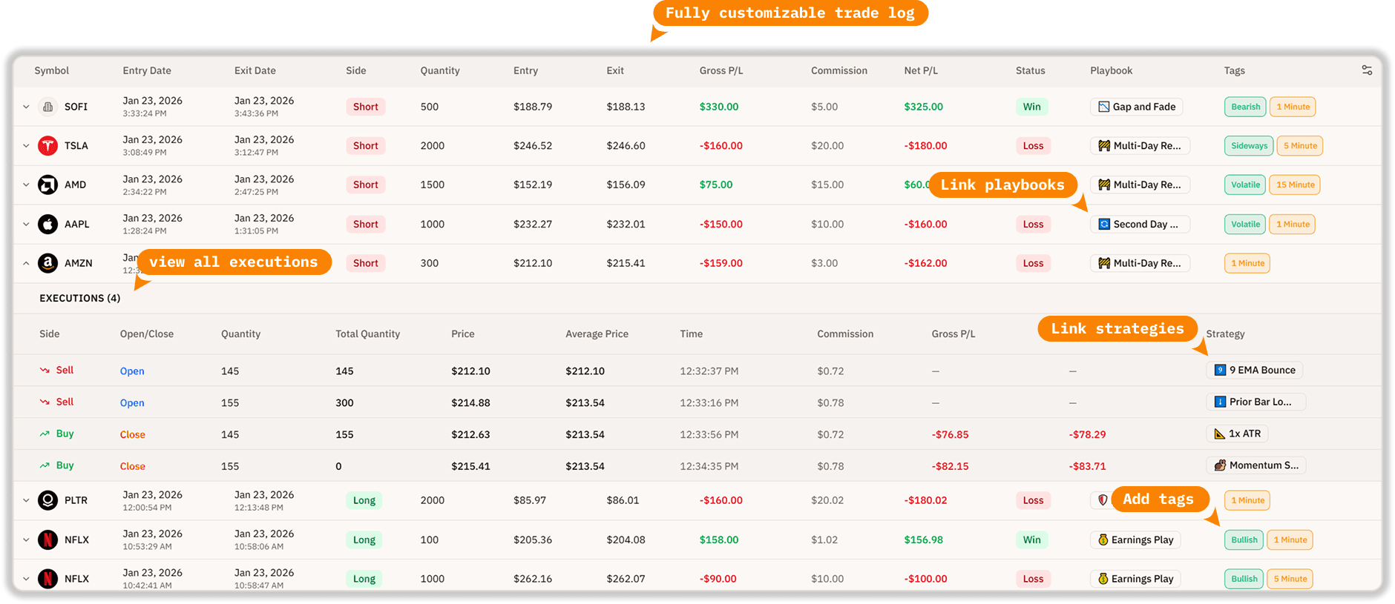Viewport: 1395px width, 604px height.
Task: Sort by Gross P/L column header
Action: pyautogui.click(x=721, y=70)
